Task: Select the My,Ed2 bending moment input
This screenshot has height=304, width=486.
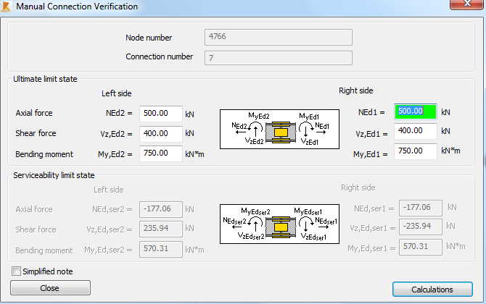Action: (x=161, y=153)
